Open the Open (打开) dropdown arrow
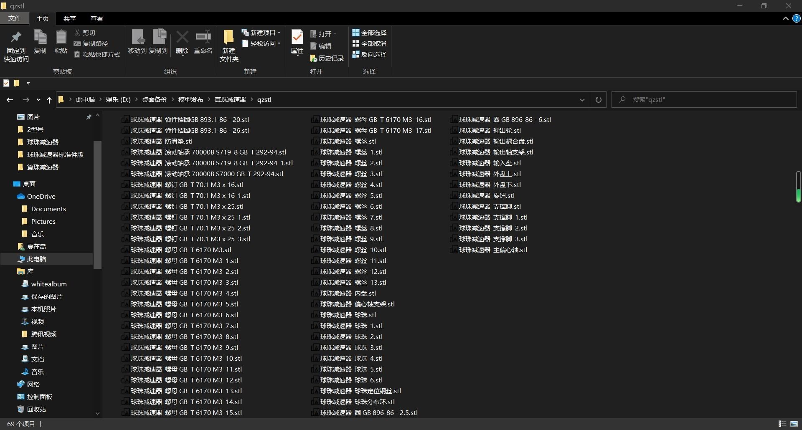 [335, 34]
